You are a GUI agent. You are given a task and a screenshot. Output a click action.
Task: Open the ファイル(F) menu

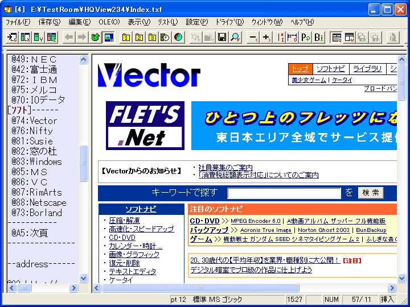18,22
